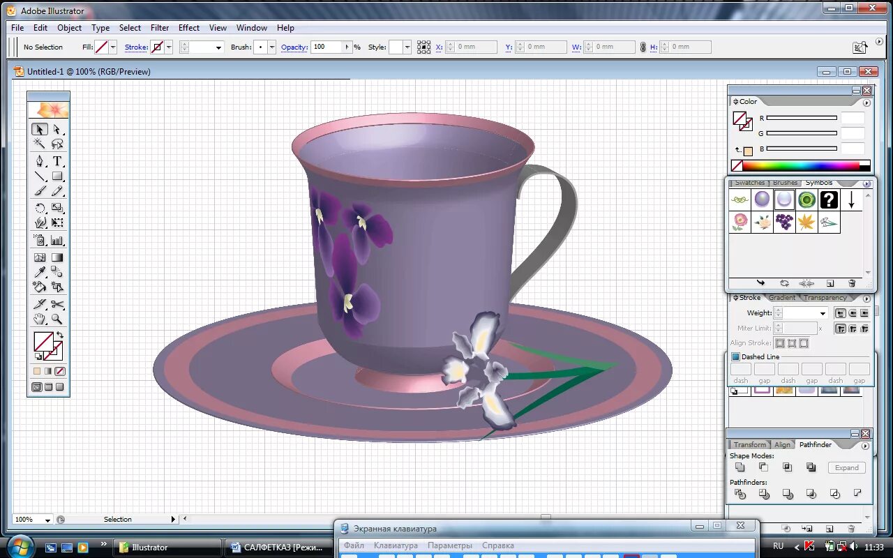
Task: Select the Zoom magnifier tool
Action: click(x=58, y=319)
